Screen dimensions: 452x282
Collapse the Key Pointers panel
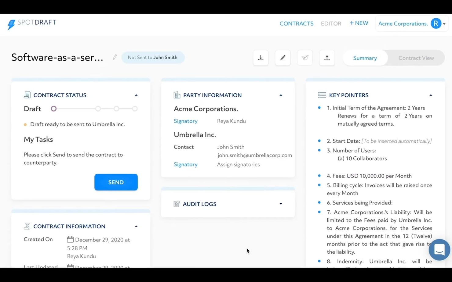tap(431, 95)
